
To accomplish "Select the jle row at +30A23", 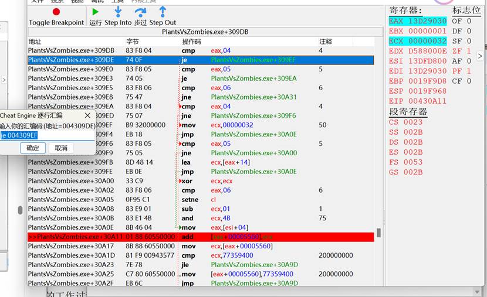I will [201, 265].
